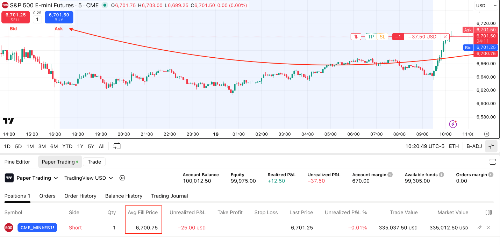Click the red 500 symbol logo in chart header
This screenshot has height=245, width=500.
pos(5,5)
